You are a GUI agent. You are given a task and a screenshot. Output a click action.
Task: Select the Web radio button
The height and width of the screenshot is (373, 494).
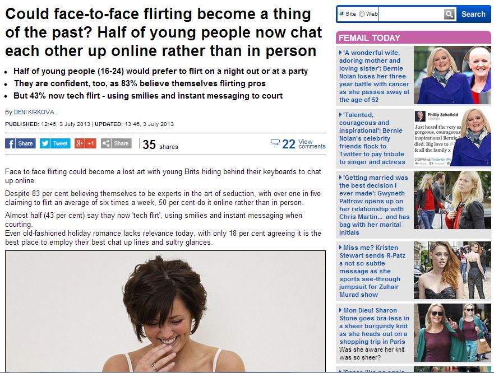coord(362,13)
